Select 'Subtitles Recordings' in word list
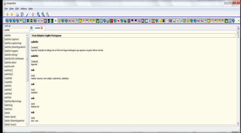241x133 pixels. (x=13, y=101)
